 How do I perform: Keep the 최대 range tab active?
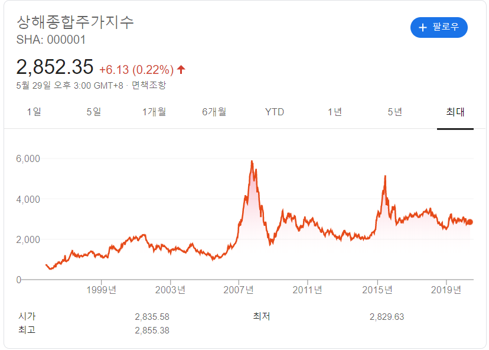pyautogui.click(x=455, y=112)
